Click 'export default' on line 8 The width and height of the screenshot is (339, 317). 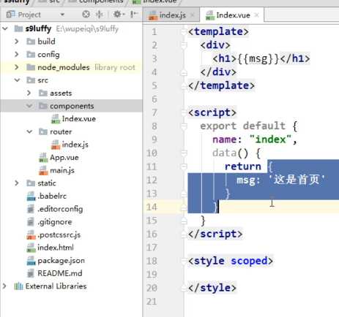tap(242, 126)
